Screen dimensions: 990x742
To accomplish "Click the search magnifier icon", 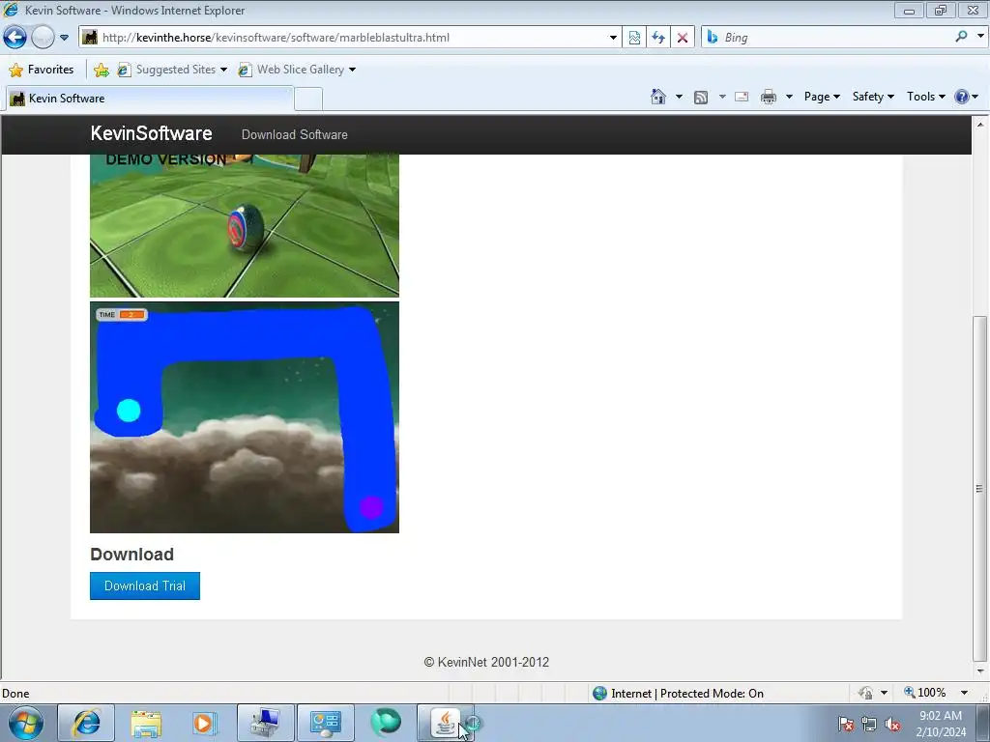I will pos(962,37).
